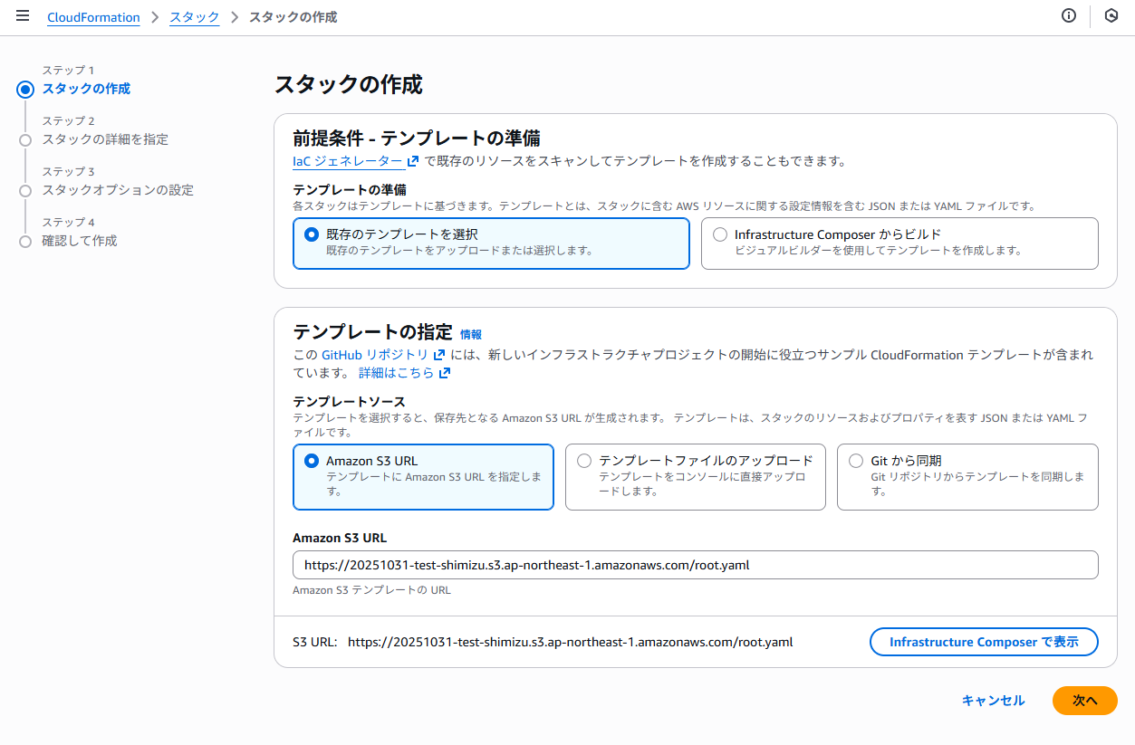The width and height of the screenshot is (1135, 745).
Task: Open the IaC ジェネレーター link
Action: 356,161
